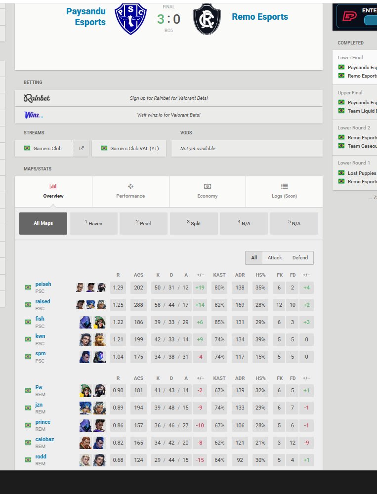Open Gamers Club VAL (YT) stream
Screen dimensions: 377x494
coord(129,148)
